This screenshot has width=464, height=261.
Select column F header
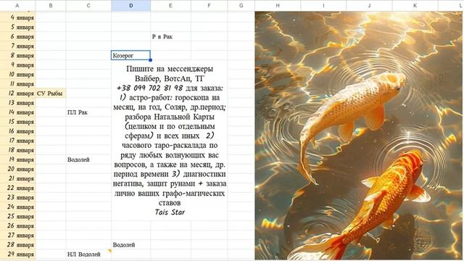point(210,6)
